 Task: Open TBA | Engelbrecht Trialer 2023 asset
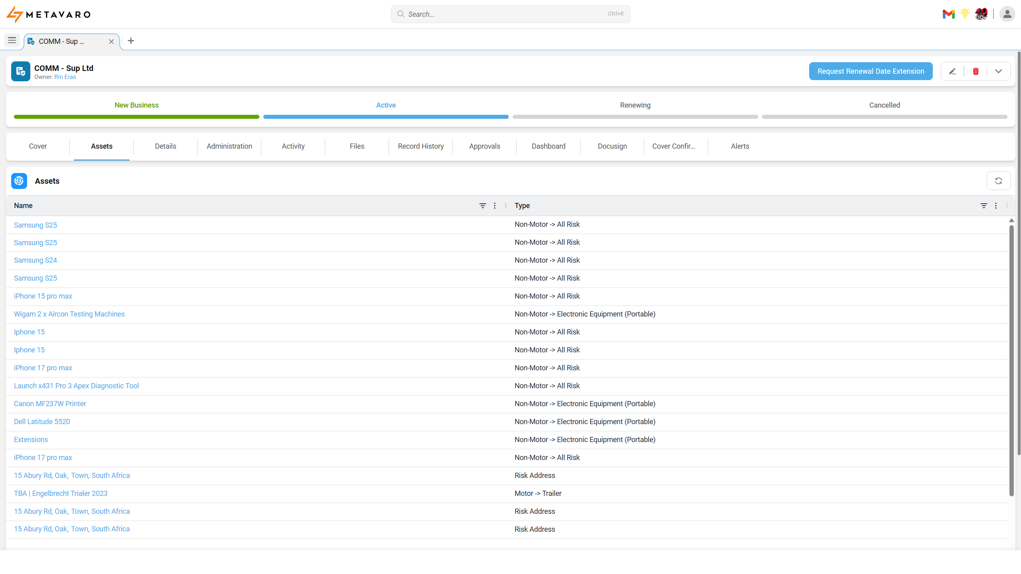click(x=61, y=493)
